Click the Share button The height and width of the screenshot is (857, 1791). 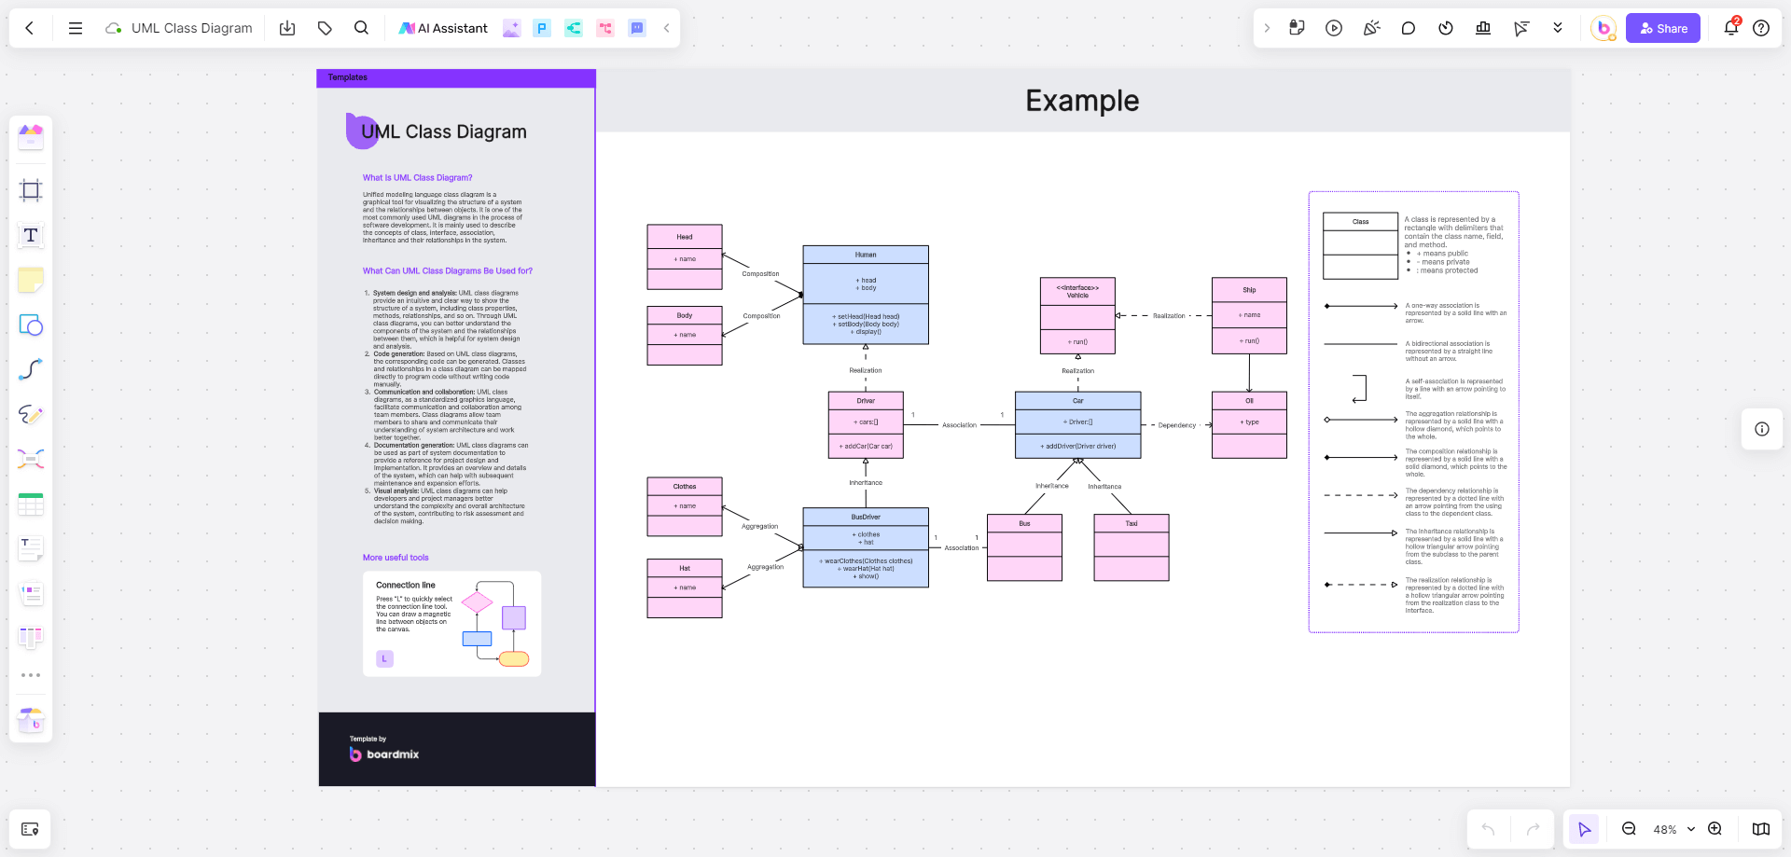pos(1663,28)
